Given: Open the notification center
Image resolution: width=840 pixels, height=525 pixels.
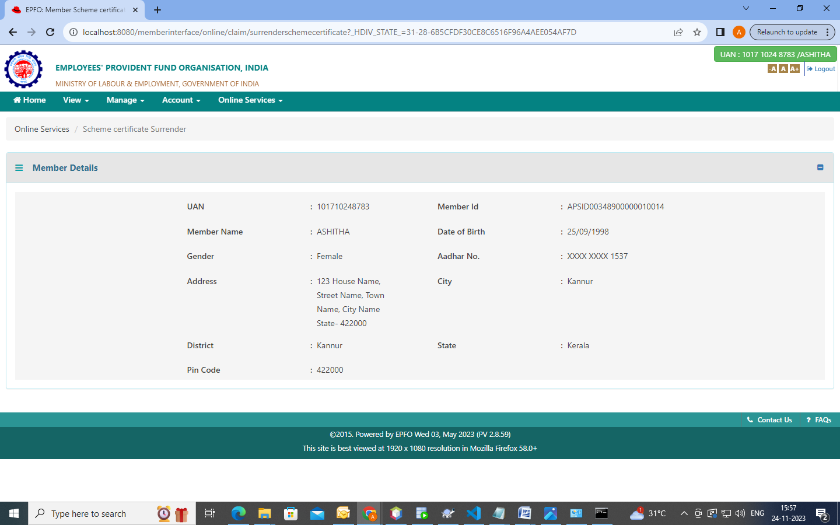Looking at the screenshot, I should (x=822, y=514).
